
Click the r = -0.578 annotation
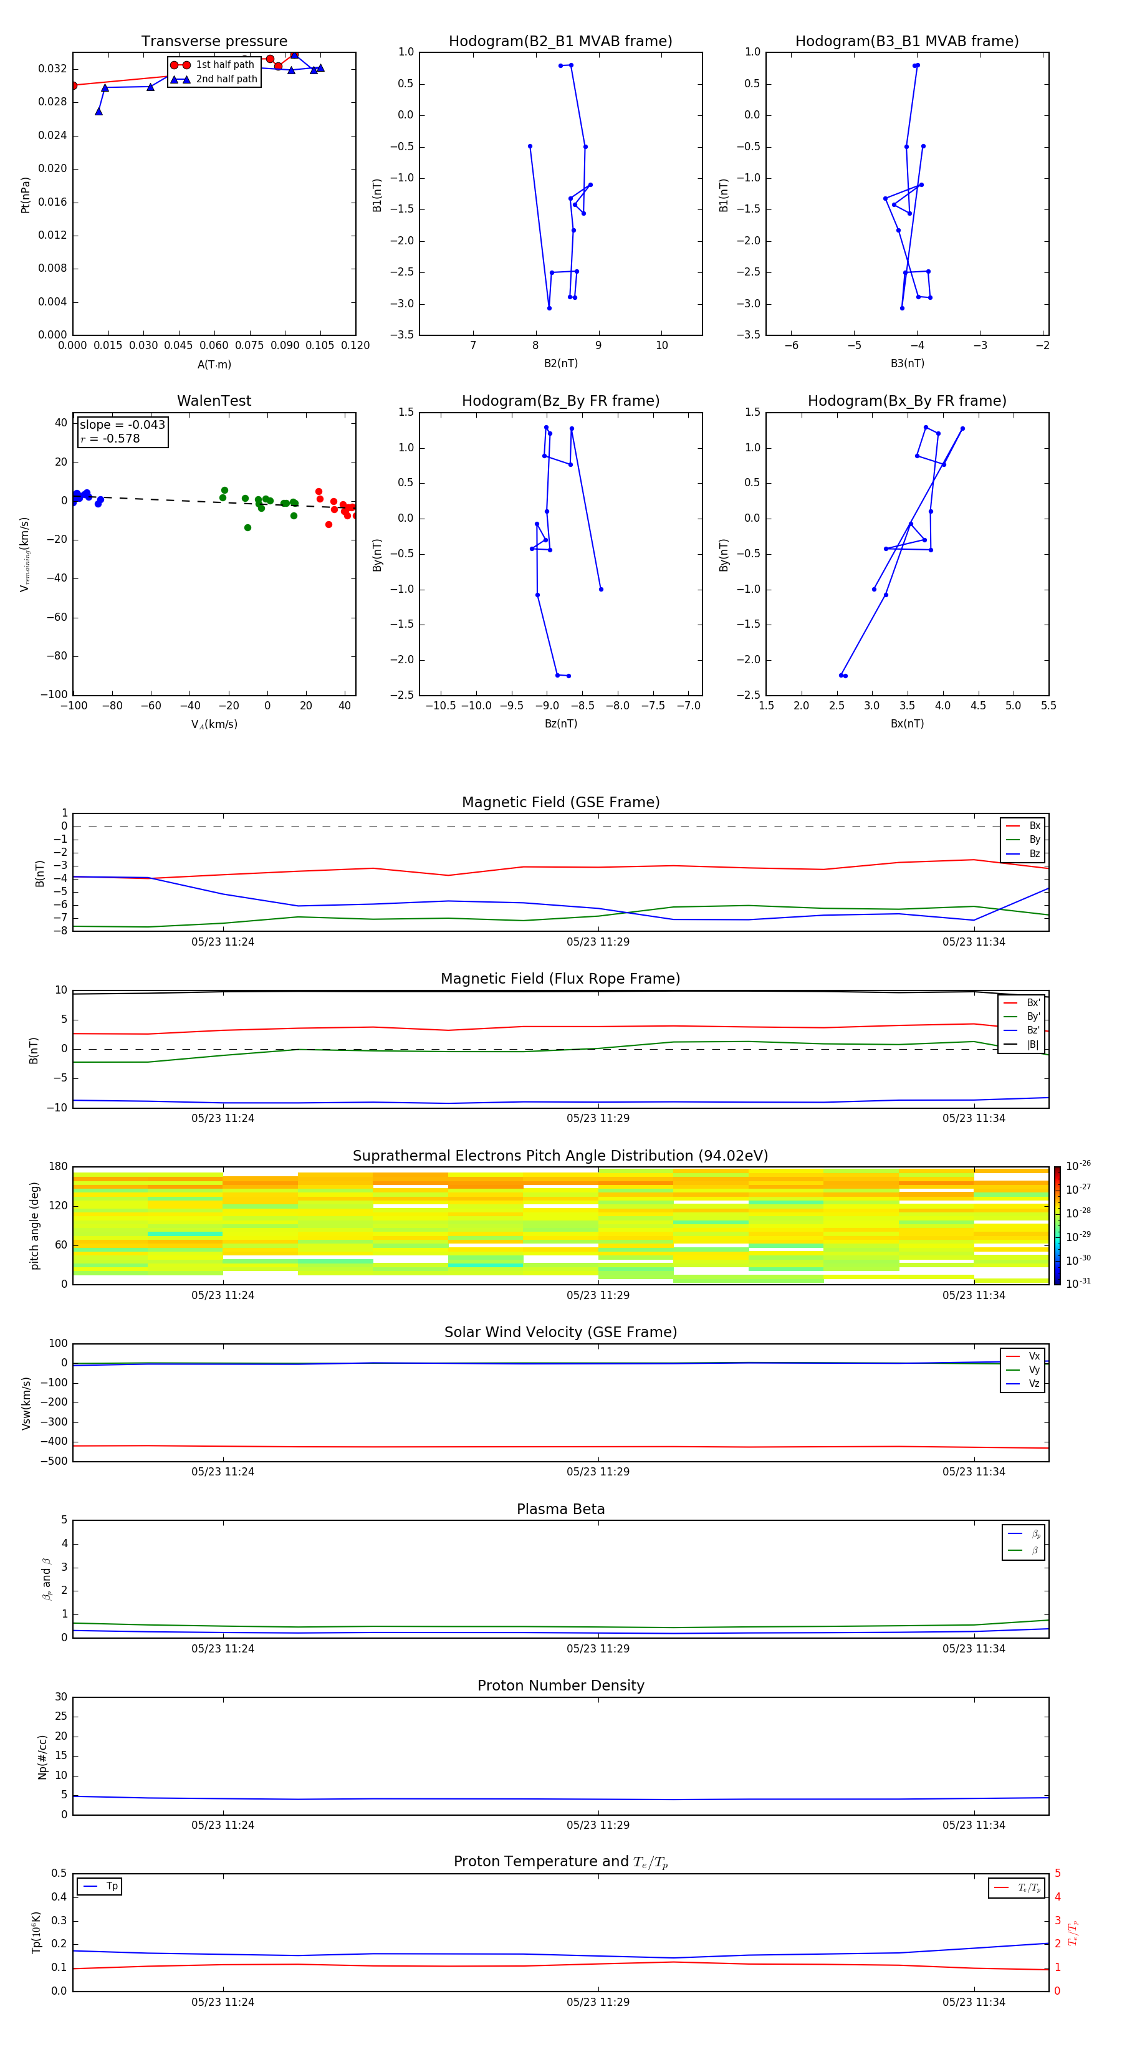tap(110, 438)
